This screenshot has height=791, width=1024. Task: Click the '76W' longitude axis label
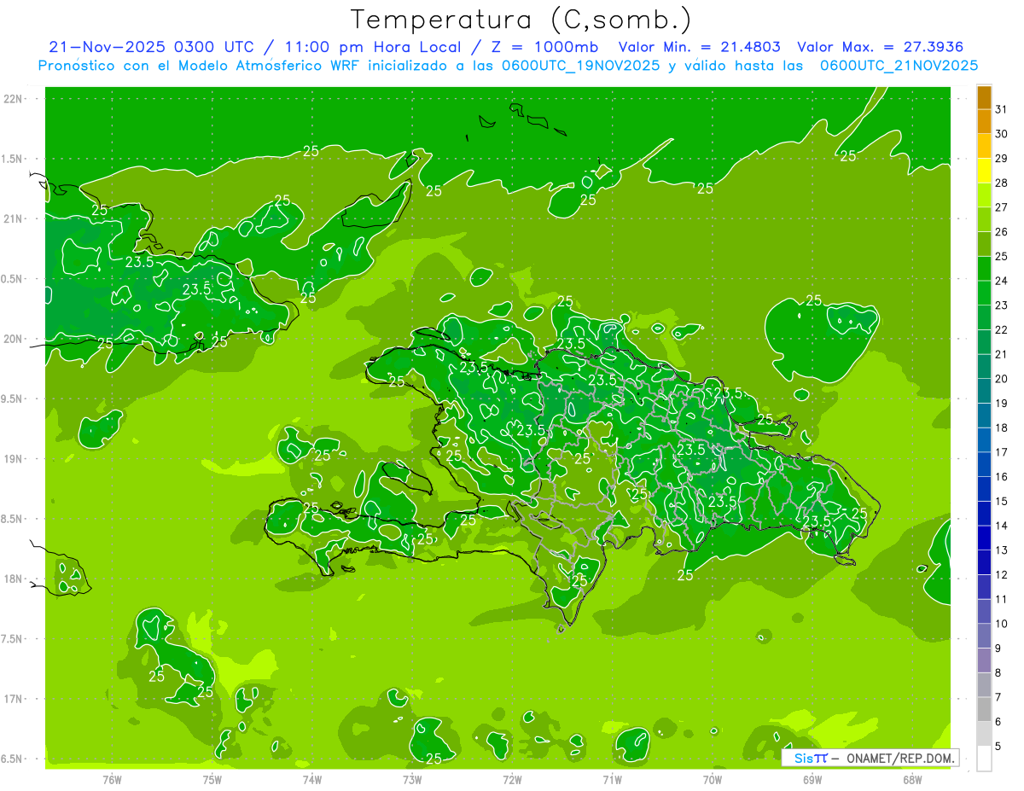pyautogui.click(x=112, y=780)
